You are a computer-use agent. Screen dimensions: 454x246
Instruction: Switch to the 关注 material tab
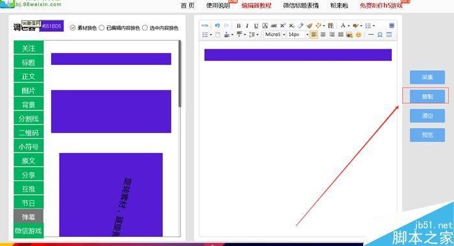[x=29, y=48]
